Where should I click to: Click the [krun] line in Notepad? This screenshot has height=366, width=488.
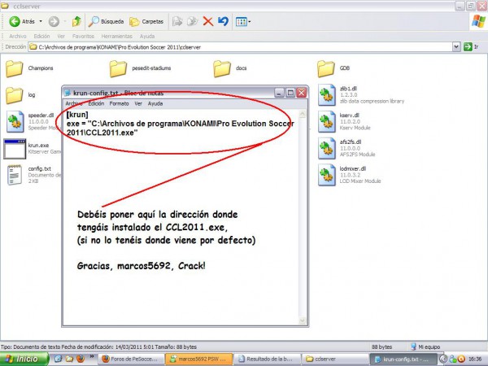[x=77, y=115]
